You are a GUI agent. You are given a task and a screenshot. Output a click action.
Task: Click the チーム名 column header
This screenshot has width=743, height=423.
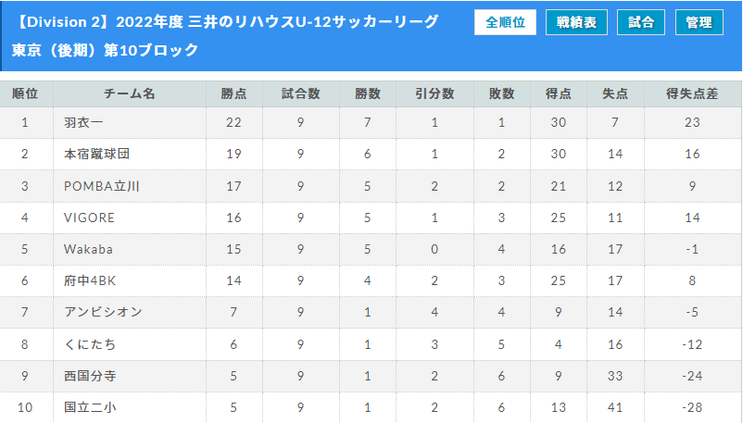[130, 93]
